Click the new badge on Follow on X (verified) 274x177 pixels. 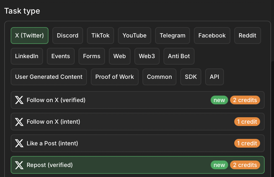[219, 100]
